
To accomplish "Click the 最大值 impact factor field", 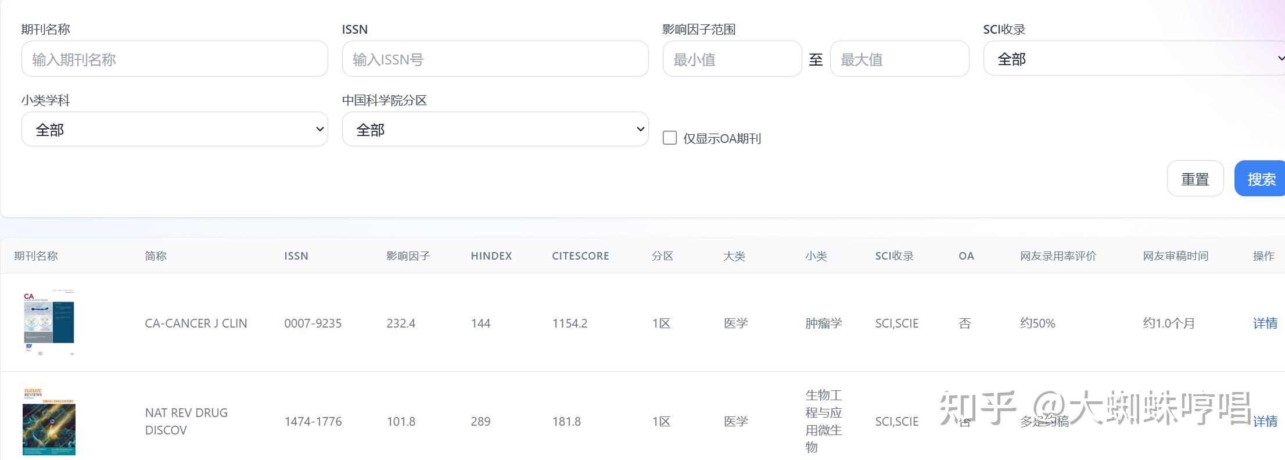I will tap(899, 59).
